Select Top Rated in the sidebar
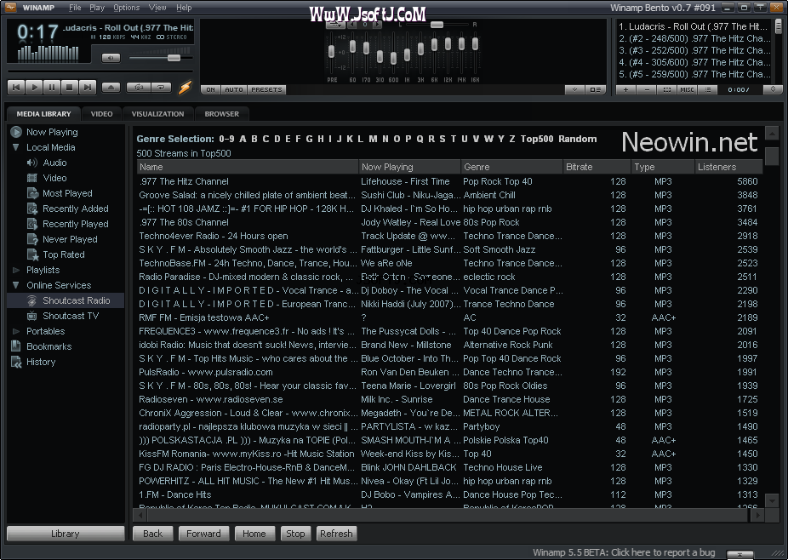 [63, 254]
